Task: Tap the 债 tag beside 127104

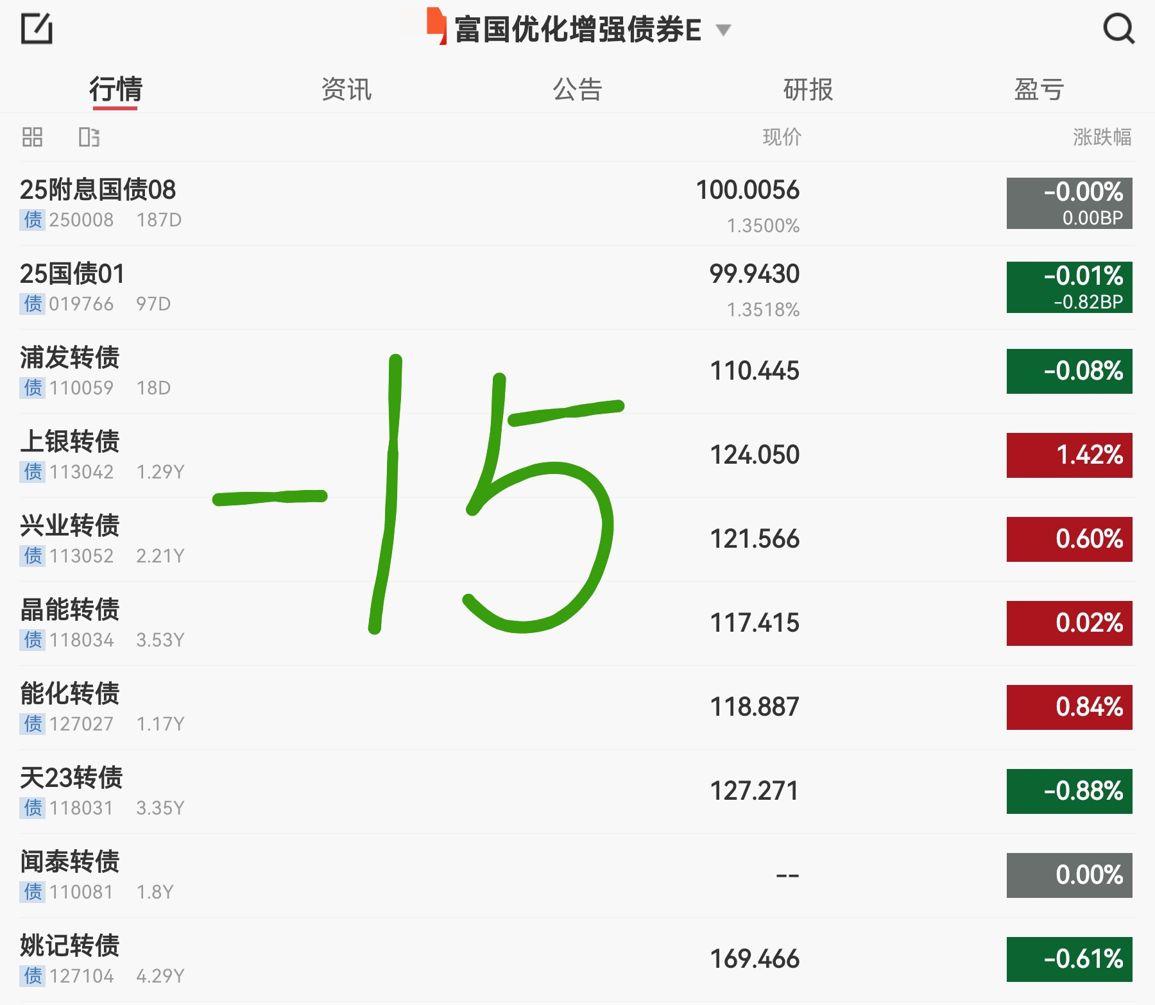Action: [32, 975]
